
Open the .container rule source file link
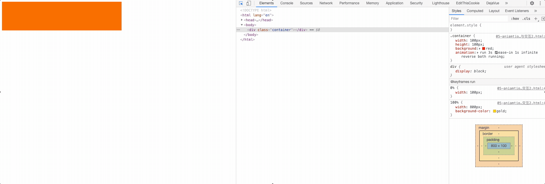pos(520,36)
